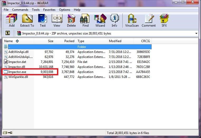Click the WinSparkle.dll file icon

pyautogui.click(x=6, y=77)
